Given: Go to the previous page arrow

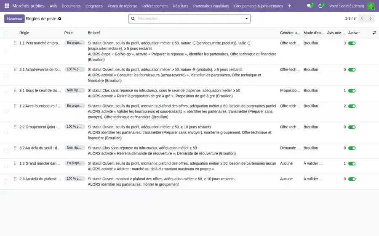Looking at the screenshot, I should coord(362,18).
